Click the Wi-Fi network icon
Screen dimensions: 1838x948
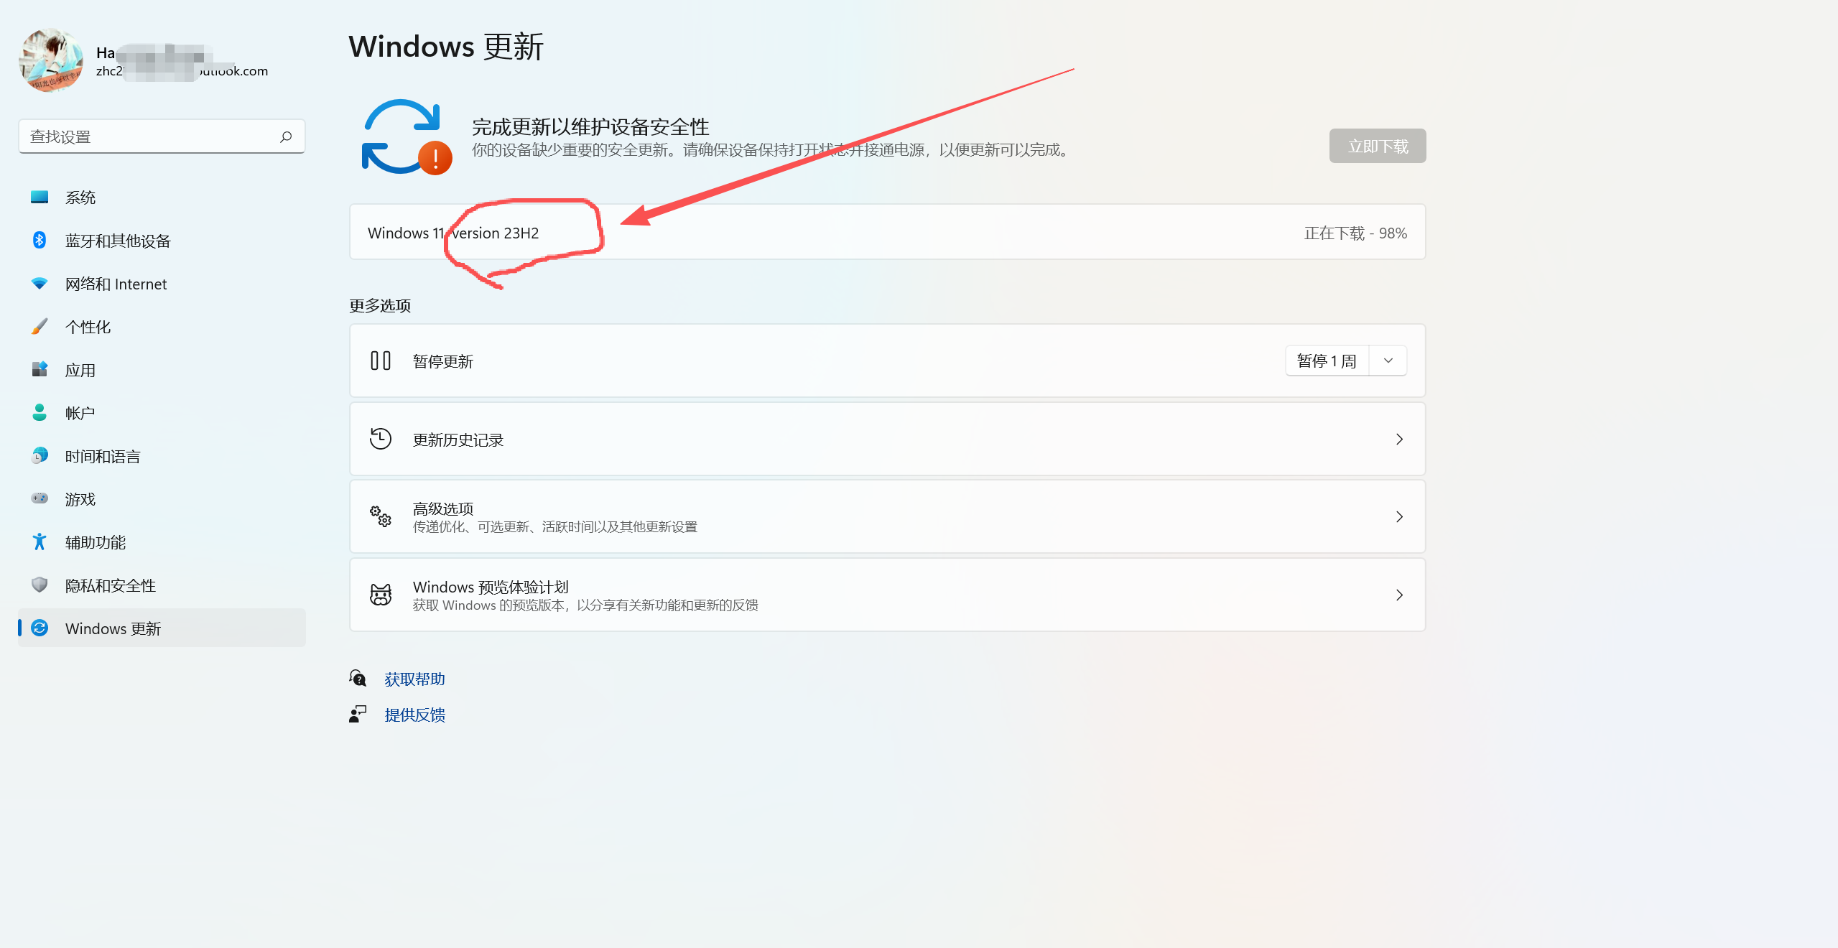(x=40, y=284)
